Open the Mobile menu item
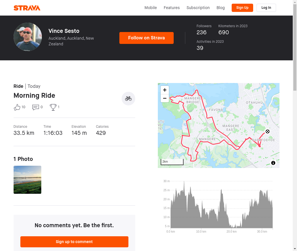This screenshot has width=297, height=251. (150, 8)
